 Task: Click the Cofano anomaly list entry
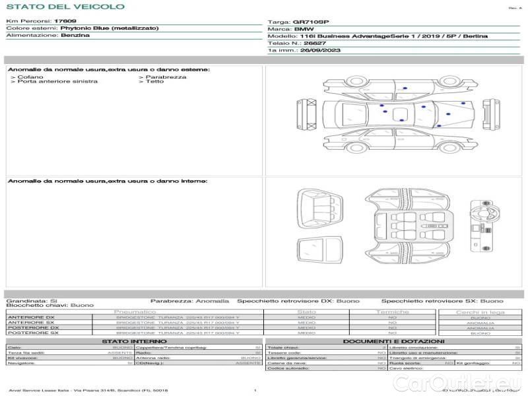coord(30,77)
